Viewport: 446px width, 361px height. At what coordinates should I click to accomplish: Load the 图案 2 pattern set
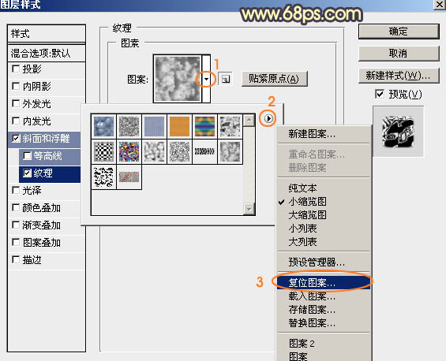point(324,344)
